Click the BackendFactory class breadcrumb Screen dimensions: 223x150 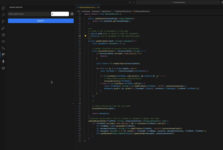click(142, 11)
